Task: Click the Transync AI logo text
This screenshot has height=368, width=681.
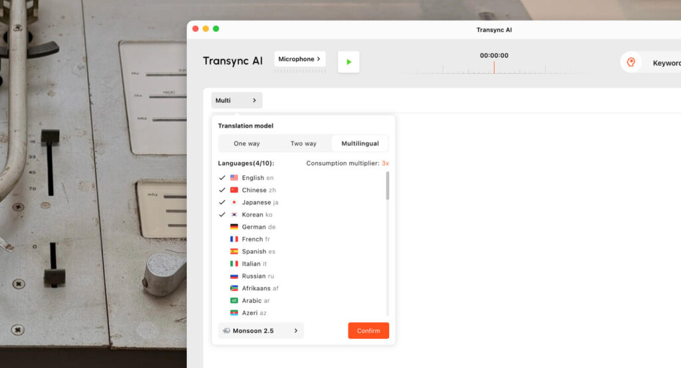Action: [233, 60]
